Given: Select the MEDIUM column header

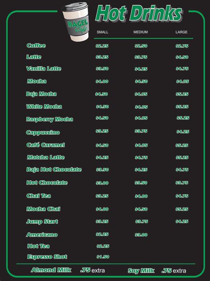Looking at the screenshot, I should [140, 32].
